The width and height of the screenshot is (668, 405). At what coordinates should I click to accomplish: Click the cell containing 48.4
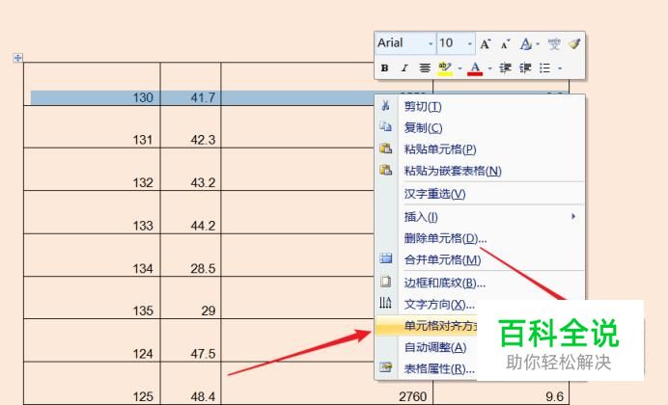coord(190,384)
